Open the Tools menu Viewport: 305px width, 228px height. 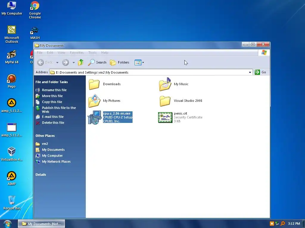coord(92,53)
